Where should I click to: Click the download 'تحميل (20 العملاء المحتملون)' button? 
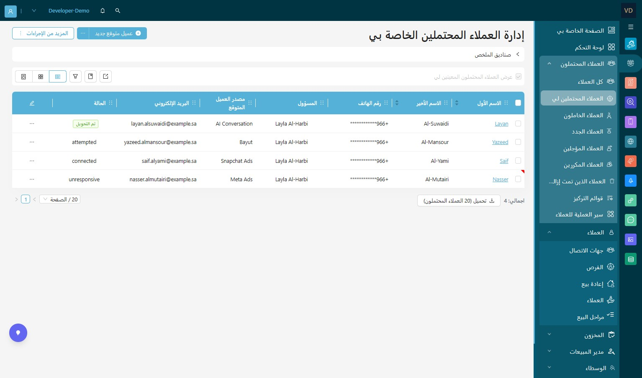click(459, 201)
